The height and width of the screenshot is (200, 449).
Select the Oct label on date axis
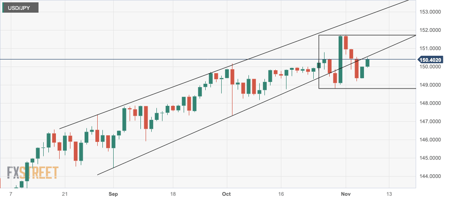[x=227, y=193]
